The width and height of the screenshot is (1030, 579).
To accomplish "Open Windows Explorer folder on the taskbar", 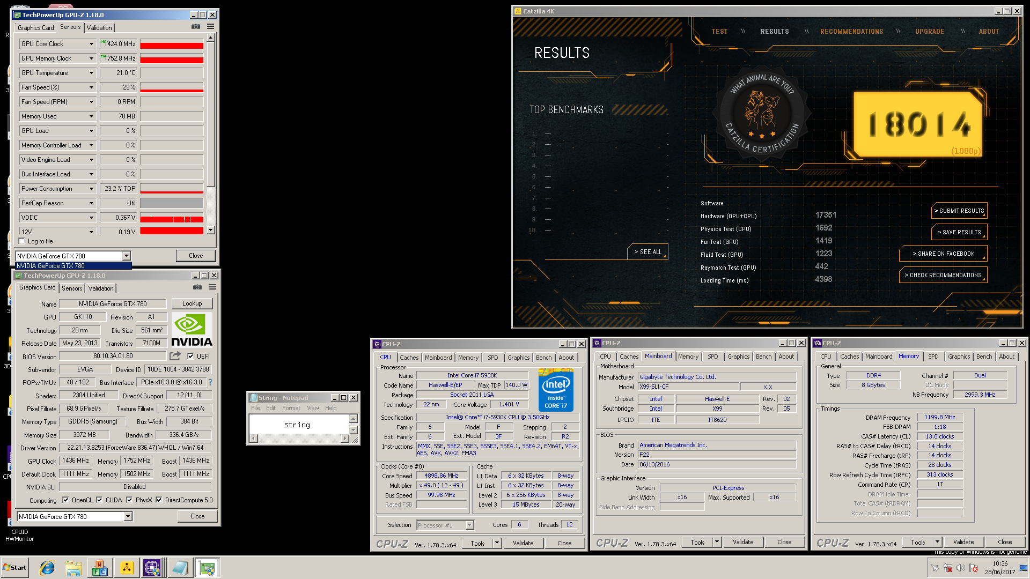I will 73,568.
